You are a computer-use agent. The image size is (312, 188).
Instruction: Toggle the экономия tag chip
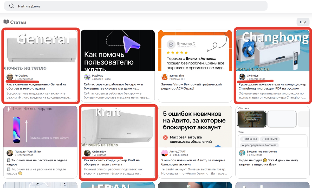[270, 139]
